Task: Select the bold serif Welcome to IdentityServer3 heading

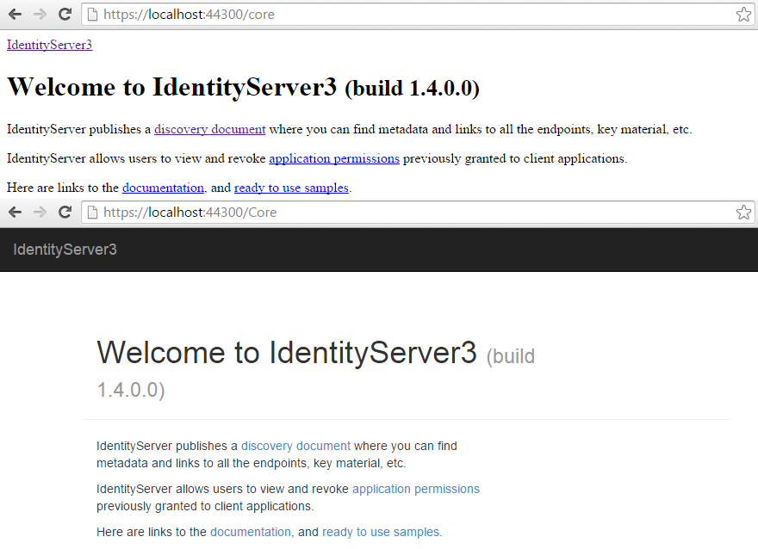Action: (x=243, y=88)
